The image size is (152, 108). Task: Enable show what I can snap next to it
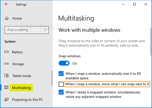61,84
